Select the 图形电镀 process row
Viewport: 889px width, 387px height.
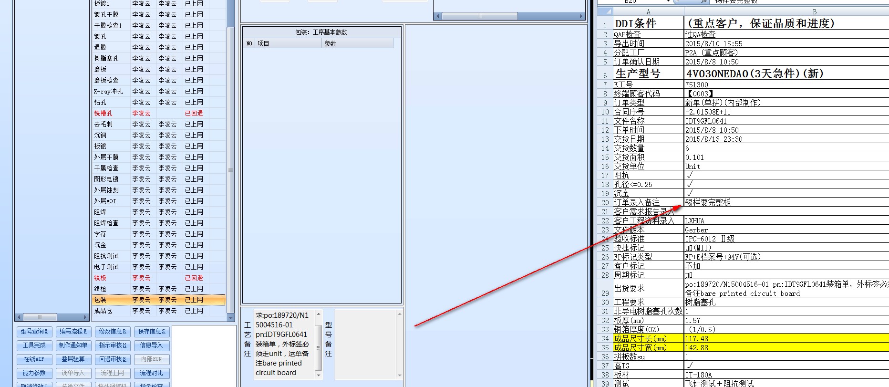[x=158, y=179]
